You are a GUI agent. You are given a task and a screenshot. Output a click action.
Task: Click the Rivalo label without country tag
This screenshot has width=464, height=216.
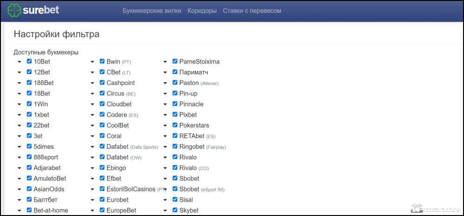[x=188, y=158]
